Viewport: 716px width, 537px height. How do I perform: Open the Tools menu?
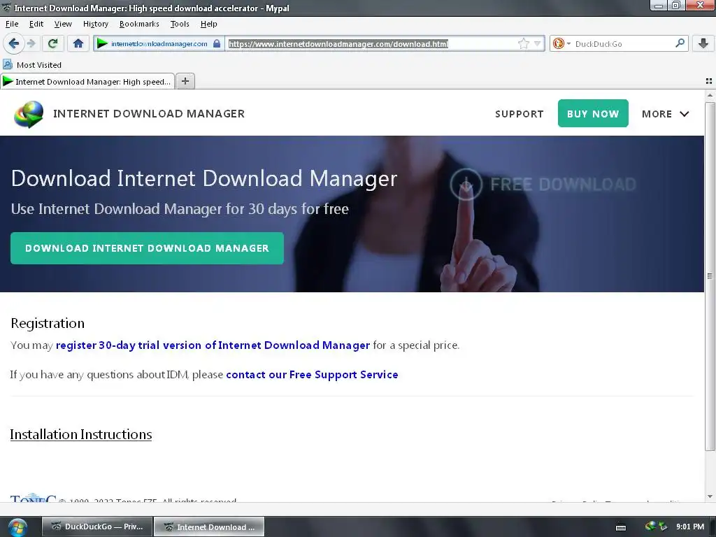click(x=180, y=24)
